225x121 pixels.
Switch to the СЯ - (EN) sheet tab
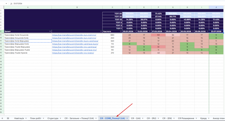(167, 118)
